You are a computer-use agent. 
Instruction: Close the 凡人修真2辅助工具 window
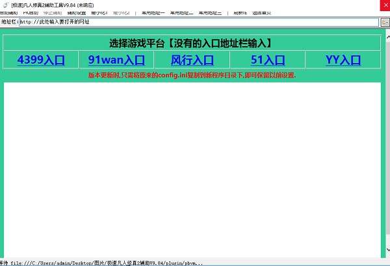click(x=385, y=5)
